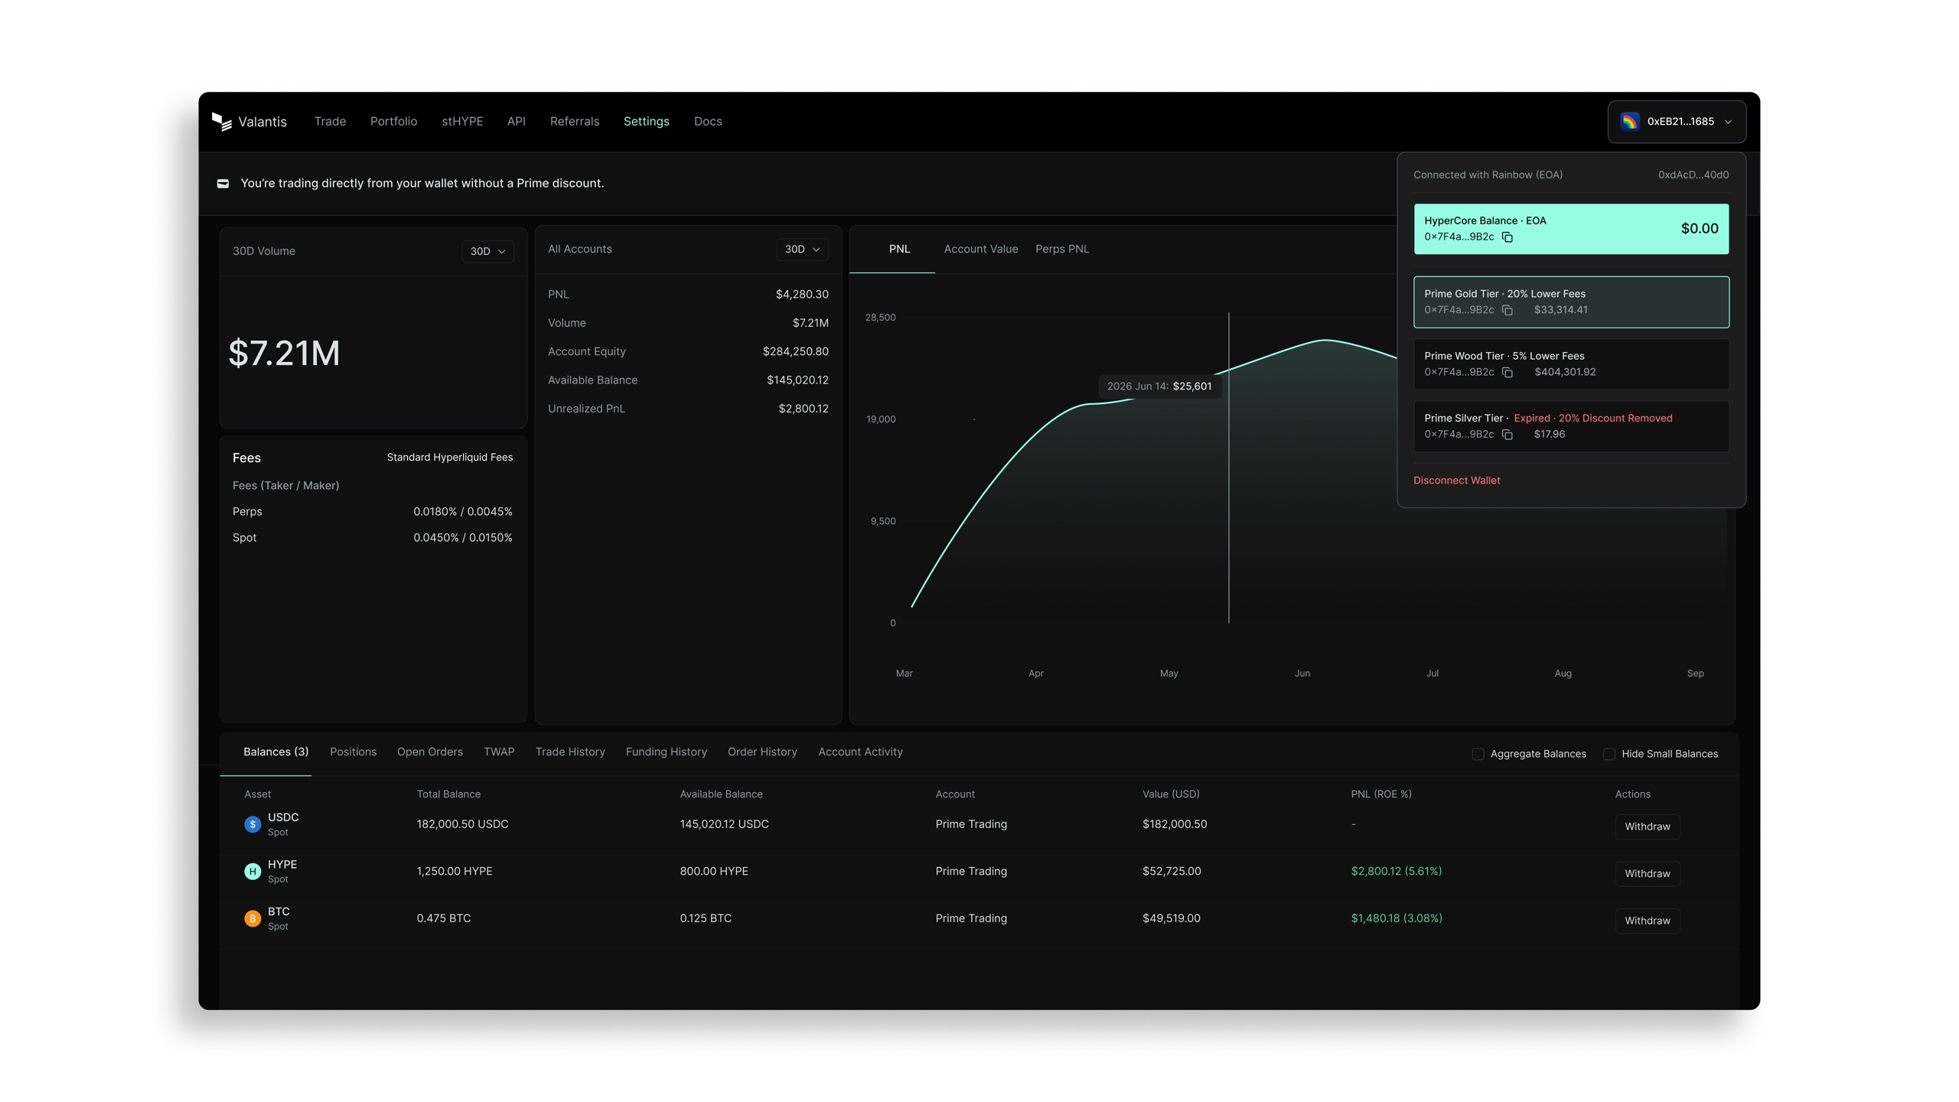The width and height of the screenshot is (1959, 1102).
Task: Select the Account Activity tab
Action: click(x=860, y=752)
